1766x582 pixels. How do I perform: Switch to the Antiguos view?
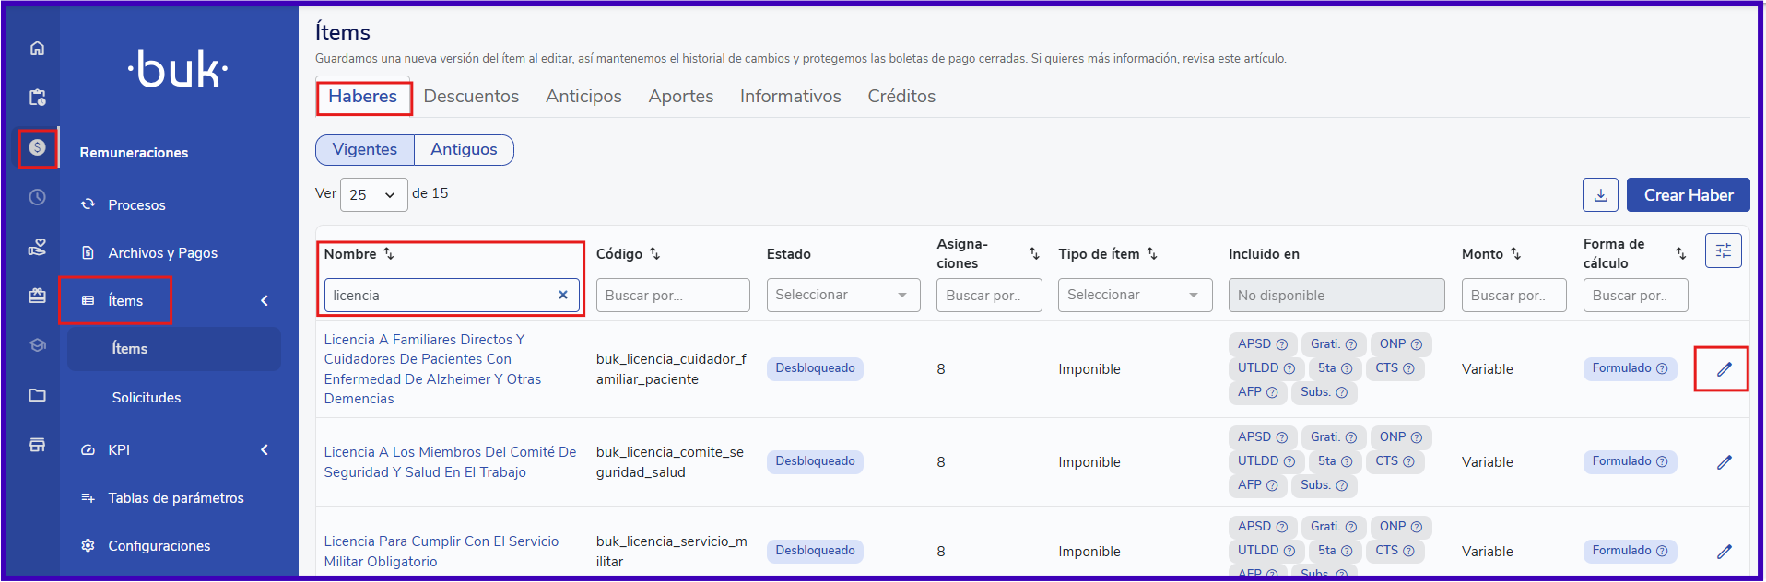click(464, 150)
